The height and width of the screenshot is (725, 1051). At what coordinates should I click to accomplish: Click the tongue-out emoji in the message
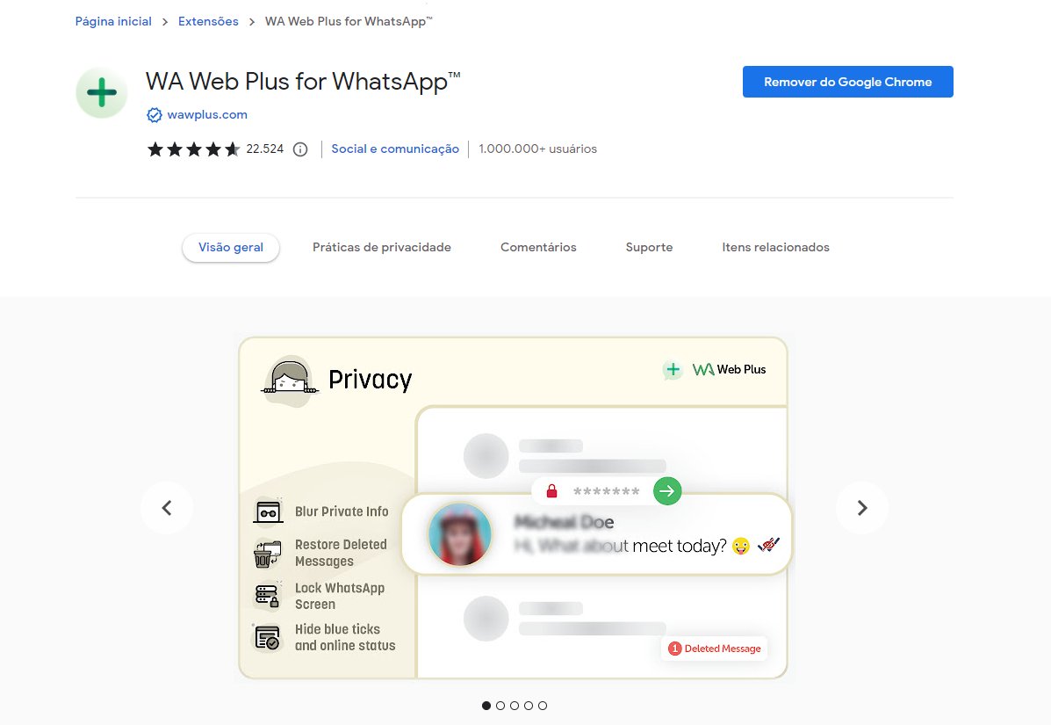click(x=741, y=547)
